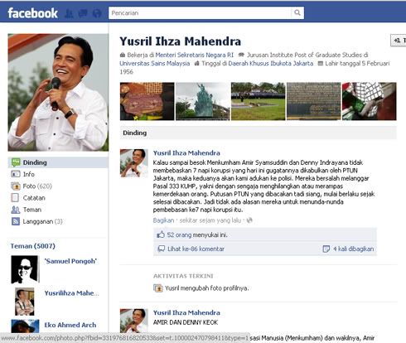Open notifications globe icon in header
The height and width of the screenshot is (343, 406).
(x=97, y=13)
